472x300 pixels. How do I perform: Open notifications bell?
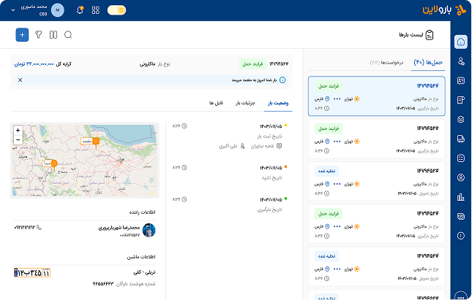click(x=80, y=10)
